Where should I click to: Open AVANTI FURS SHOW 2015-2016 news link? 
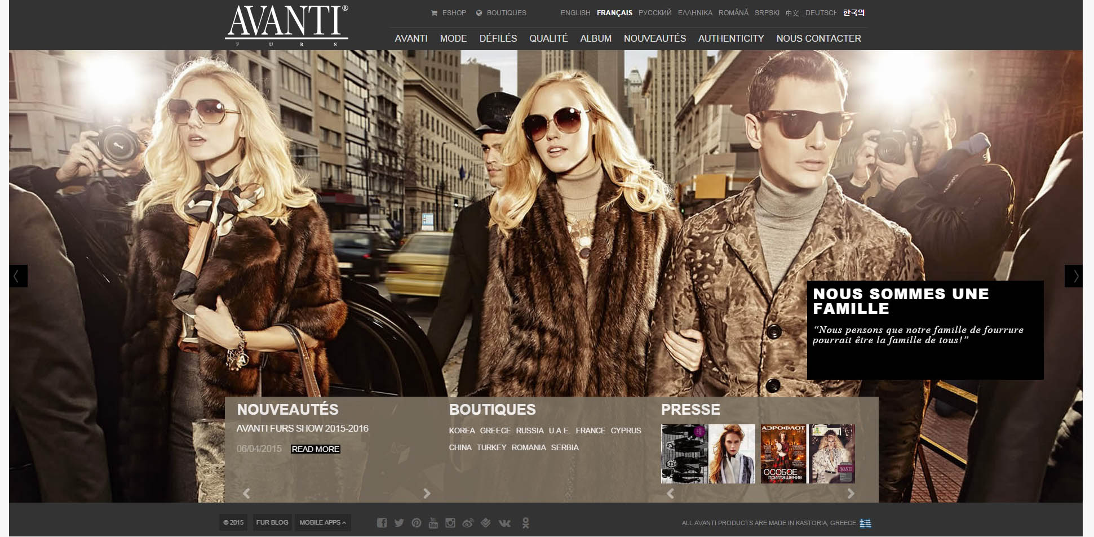(x=303, y=428)
